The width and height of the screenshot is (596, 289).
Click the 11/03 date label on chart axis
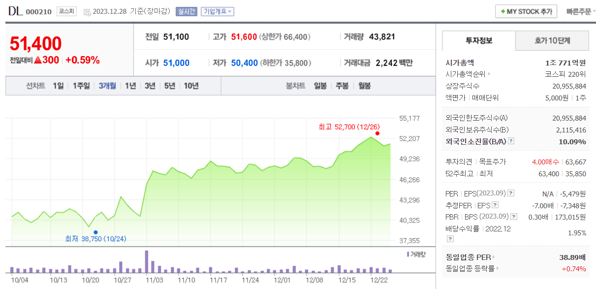[x=155, y=280]
